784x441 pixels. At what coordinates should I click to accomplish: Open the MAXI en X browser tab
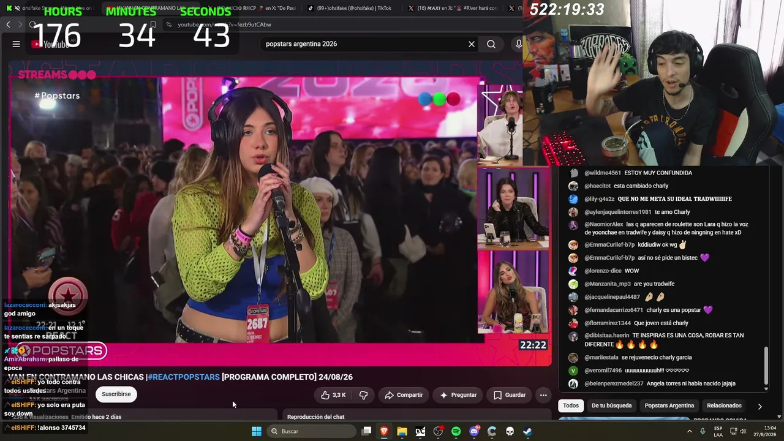(453, 8)
